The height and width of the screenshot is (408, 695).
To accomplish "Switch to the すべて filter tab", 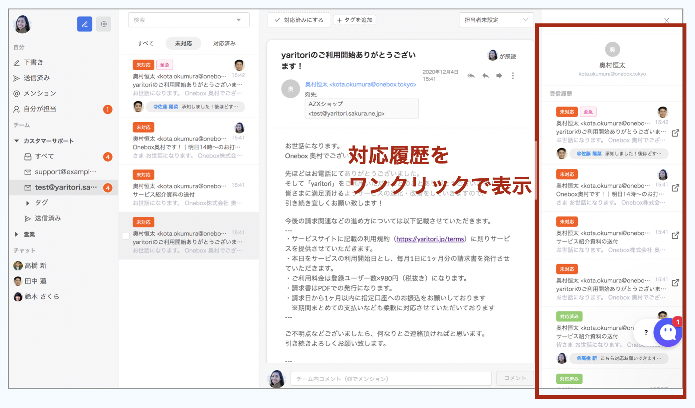I will coord(145,43).
